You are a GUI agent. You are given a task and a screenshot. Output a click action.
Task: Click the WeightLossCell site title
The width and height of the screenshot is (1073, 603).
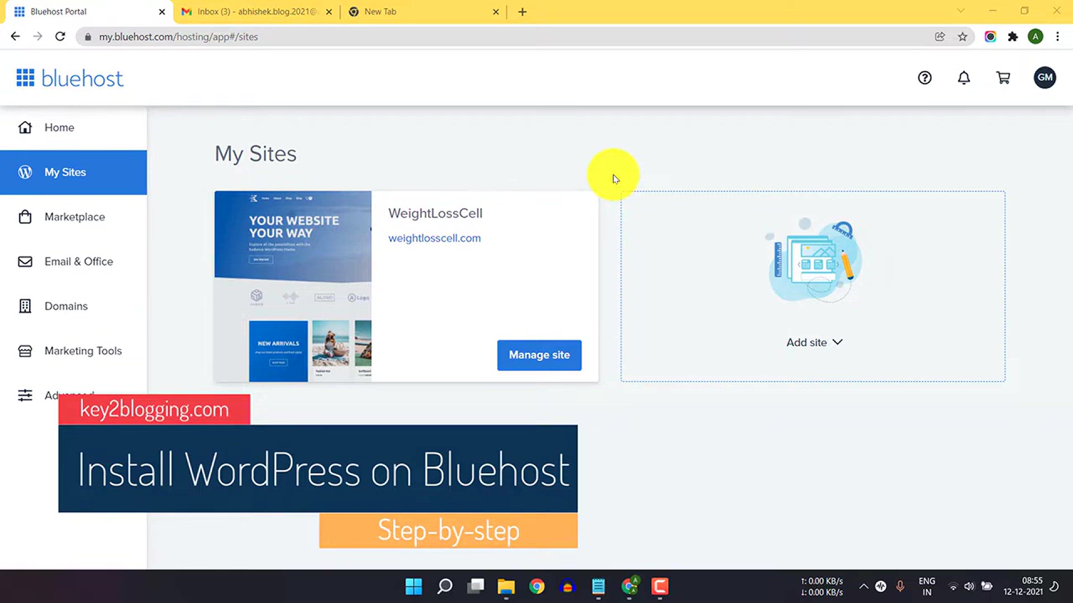pyautogui.click(x=435, y=213)
